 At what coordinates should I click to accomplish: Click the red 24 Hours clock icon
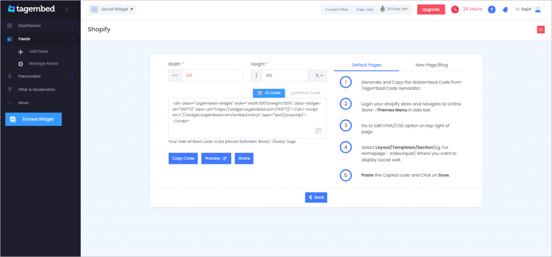point(455,10)
